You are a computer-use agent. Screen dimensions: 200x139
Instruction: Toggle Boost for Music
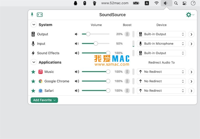[127, 72]
